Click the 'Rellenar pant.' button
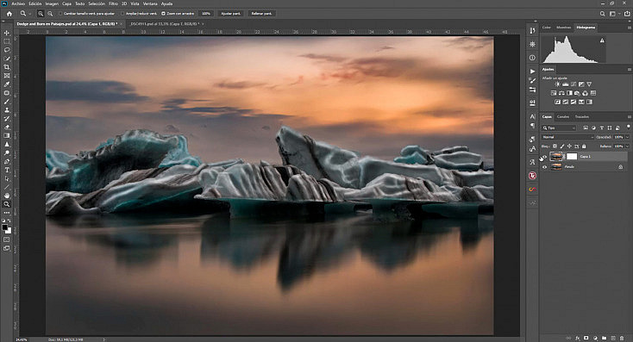 point(261,14)
